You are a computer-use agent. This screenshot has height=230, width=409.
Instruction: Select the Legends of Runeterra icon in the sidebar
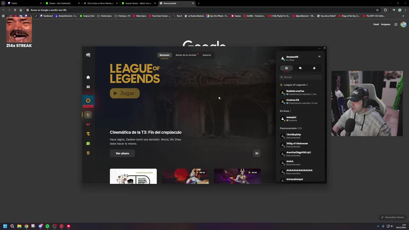click(x=88, y=153)
